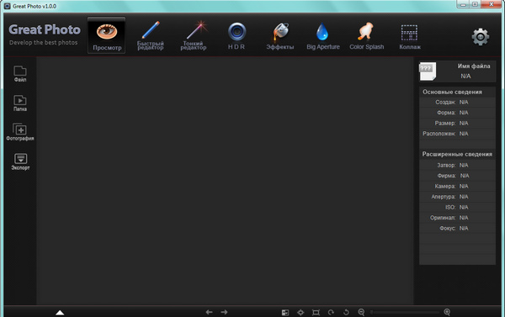Open the Эффекты paint bucket tool
Screen dimensions: 505x317
280,36
